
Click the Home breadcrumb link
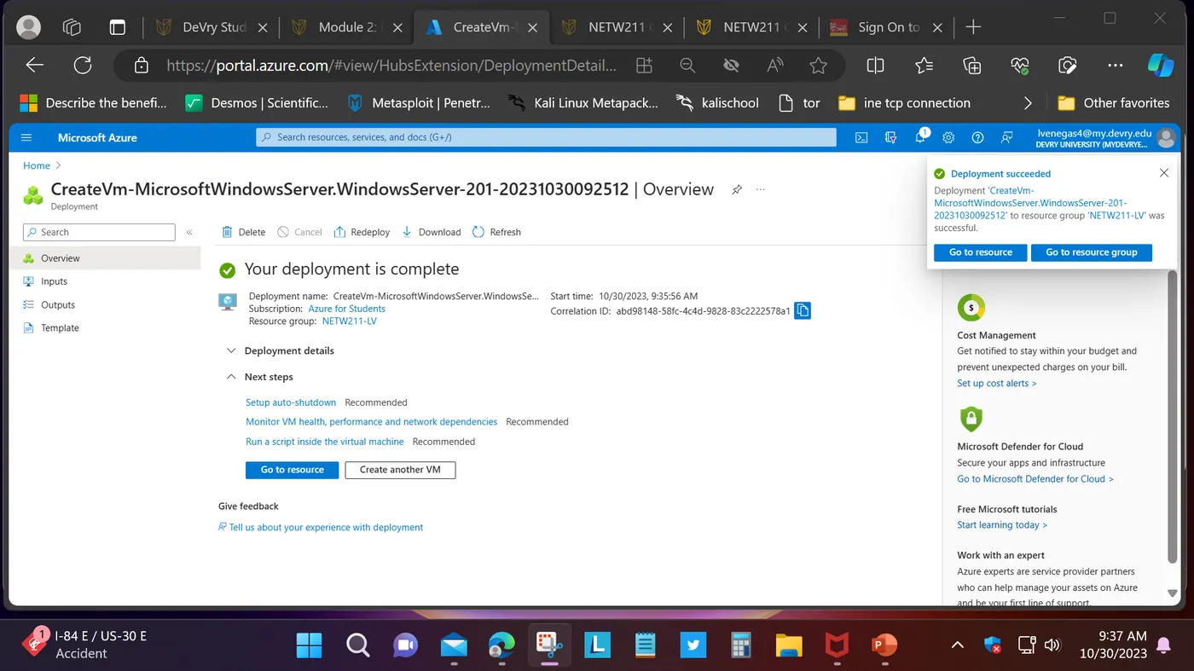click(37, 165)
